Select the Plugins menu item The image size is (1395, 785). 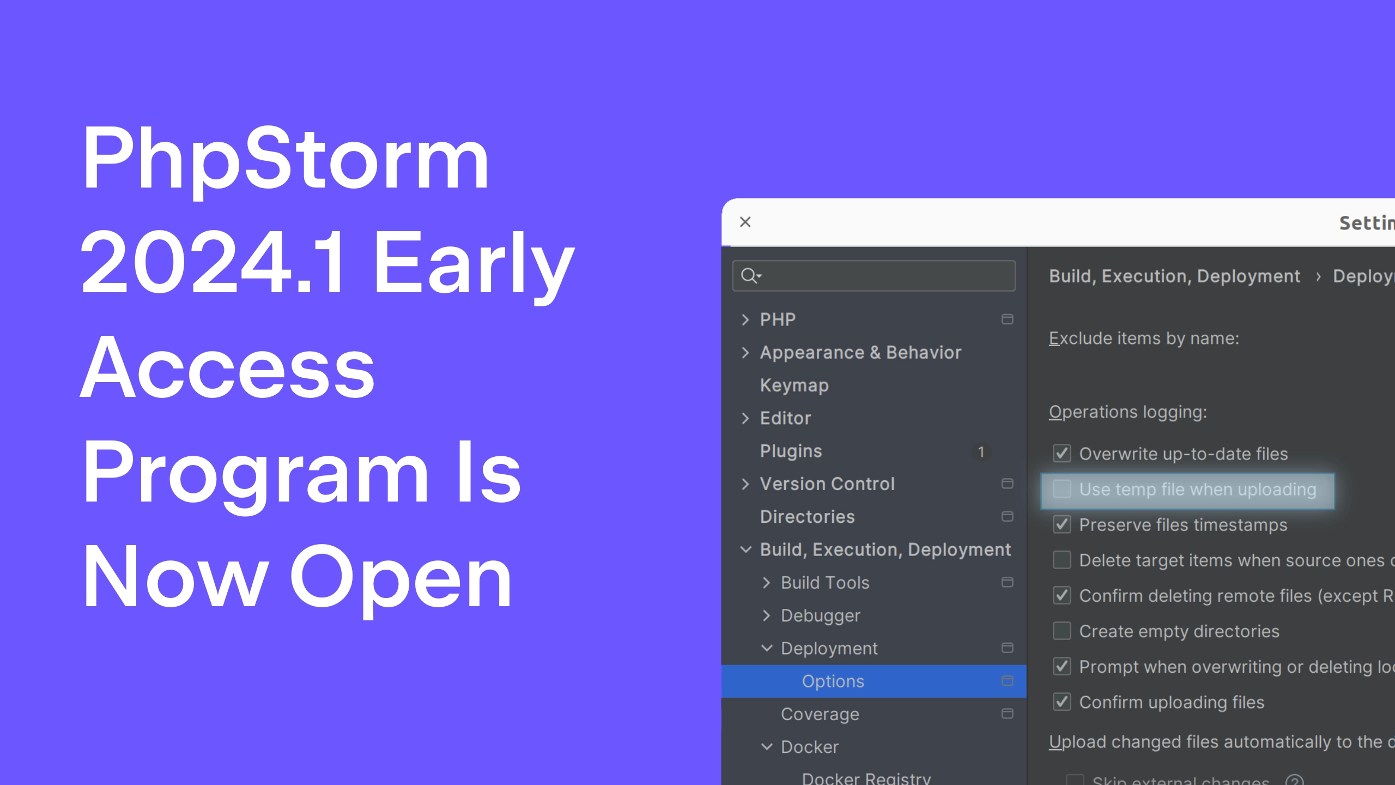coord(791,450)
